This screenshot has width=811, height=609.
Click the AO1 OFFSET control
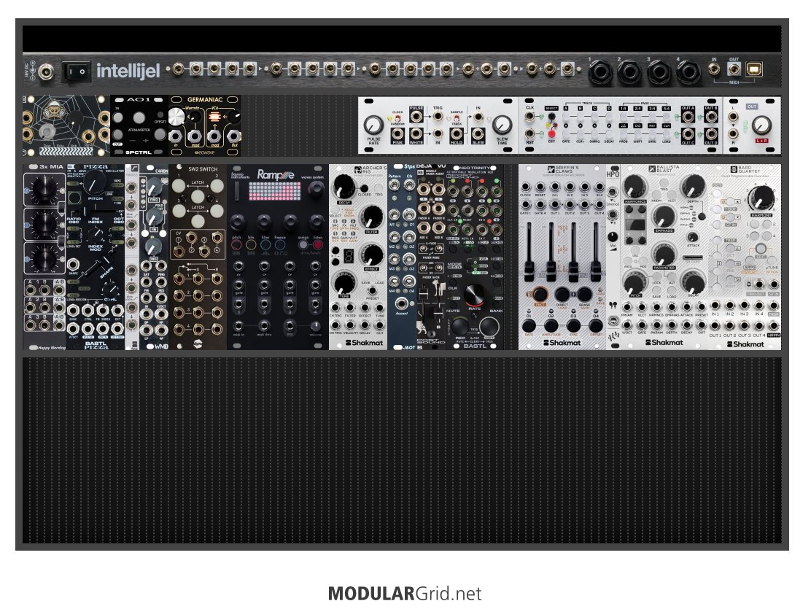(160, 134)
